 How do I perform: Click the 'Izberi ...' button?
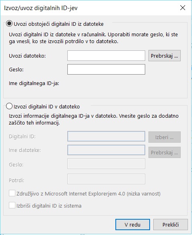point(165,137)
